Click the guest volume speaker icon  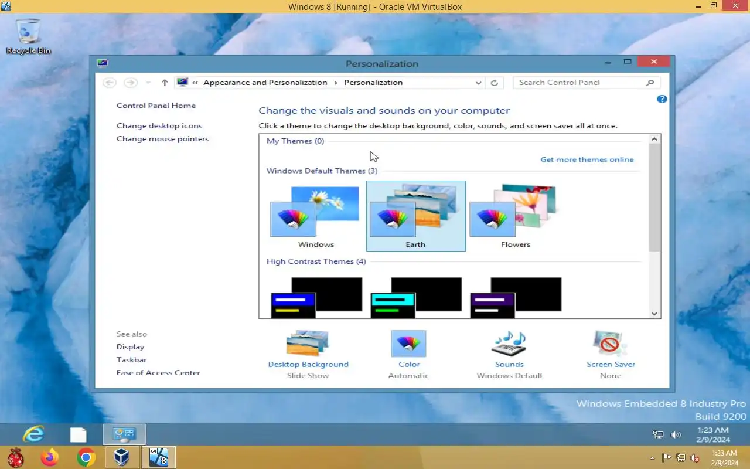pyautogui.click(x=676, y=435)
